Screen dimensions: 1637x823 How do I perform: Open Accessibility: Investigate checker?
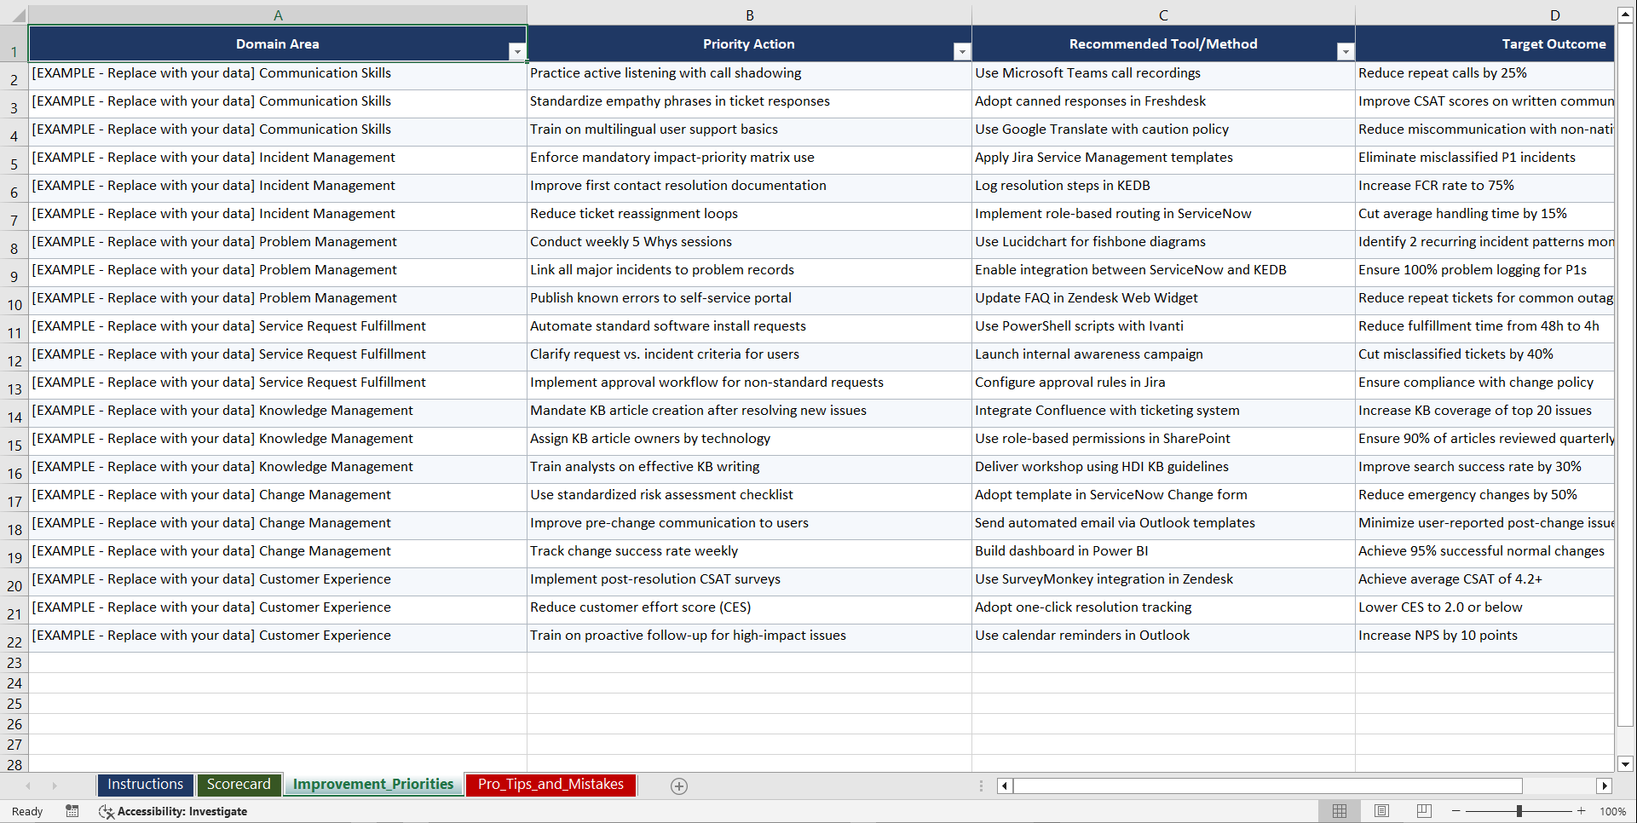(174, 811)
